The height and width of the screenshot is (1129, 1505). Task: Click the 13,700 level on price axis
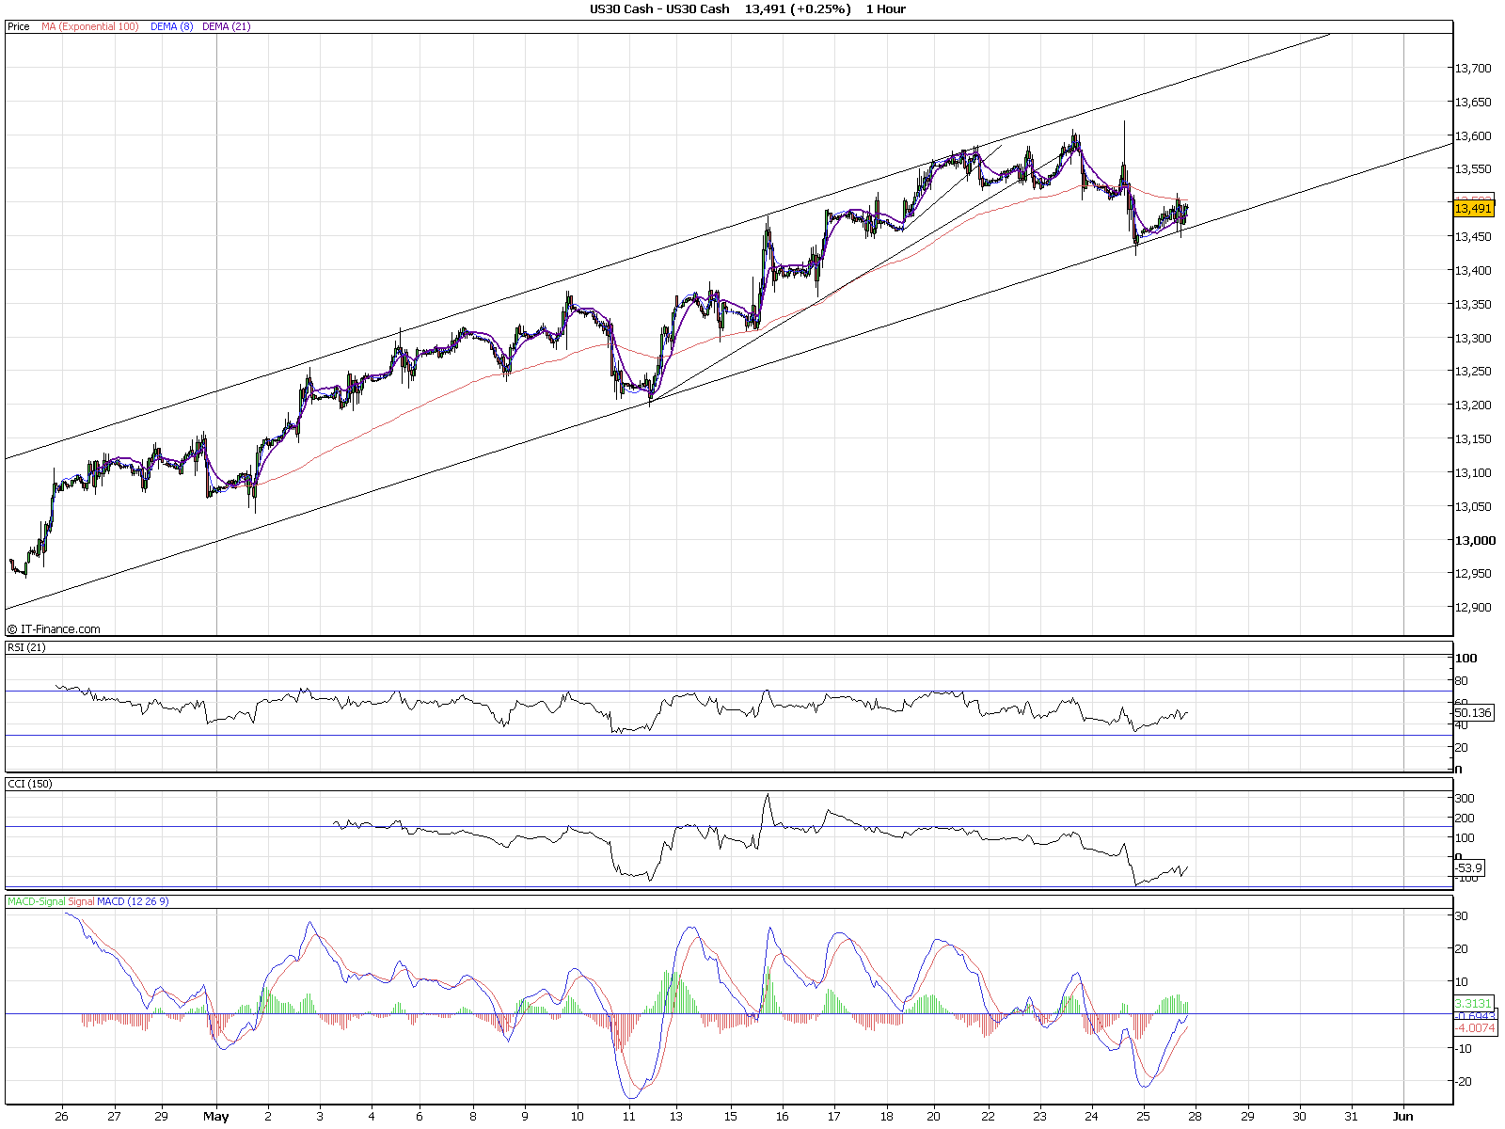pyautogui.click(x=1474, y=68)
